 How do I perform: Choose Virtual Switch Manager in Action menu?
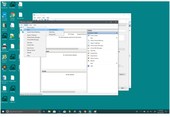point(35,37)
